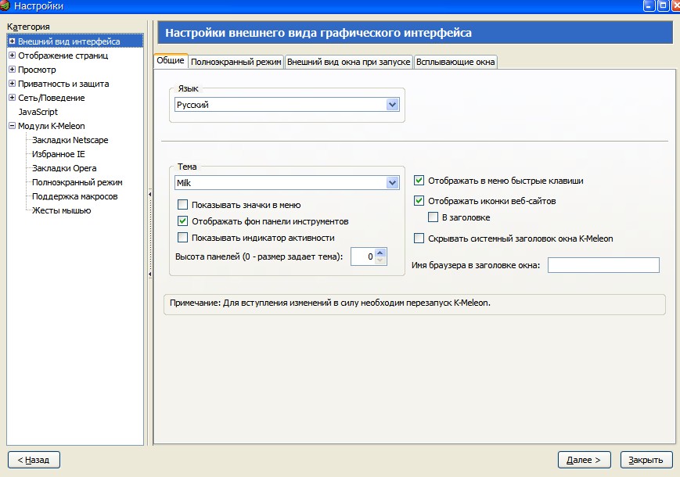Viewport: 680px width, 477px height.
Task: Click the Имя браузера в заголовке окна field
Action: click(x=603, y=265)
